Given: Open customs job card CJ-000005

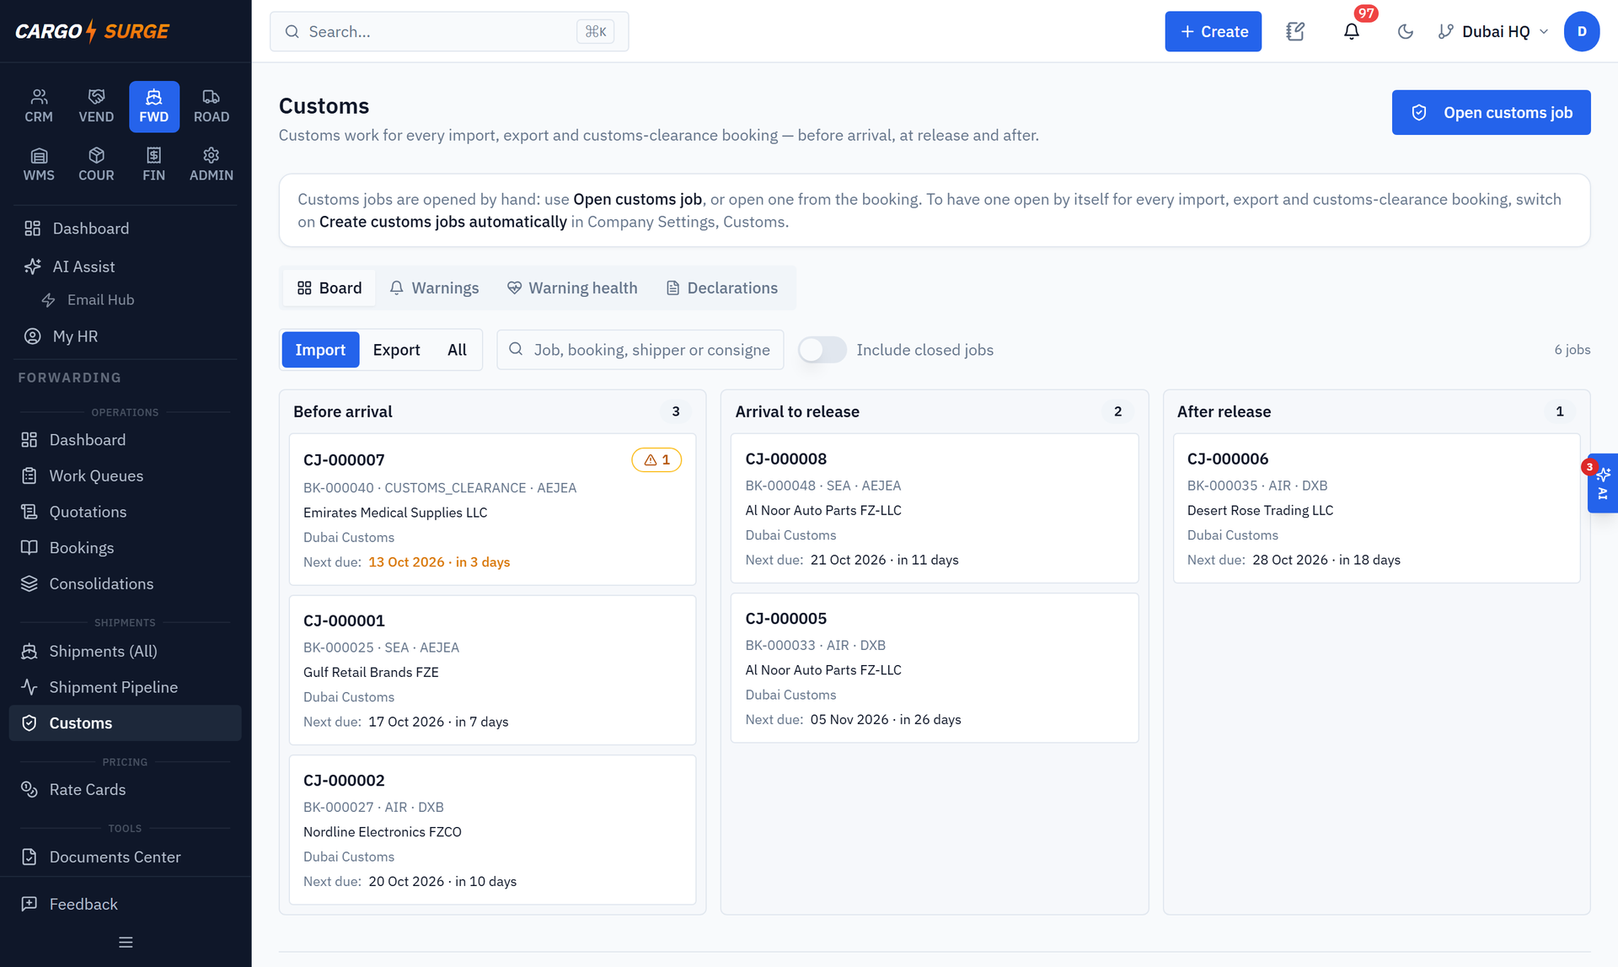Looking at the screenshot, I should 935,668.
